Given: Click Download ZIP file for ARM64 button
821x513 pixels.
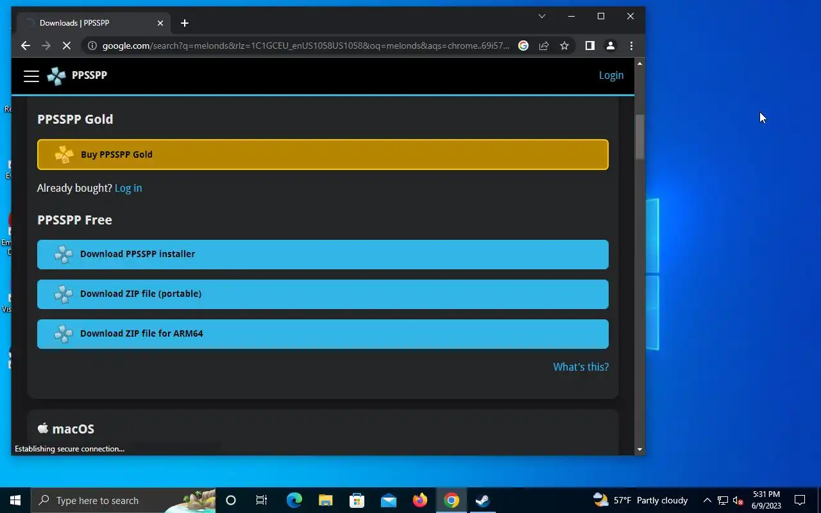Looking at the screenshot, I should click(323, 334).
